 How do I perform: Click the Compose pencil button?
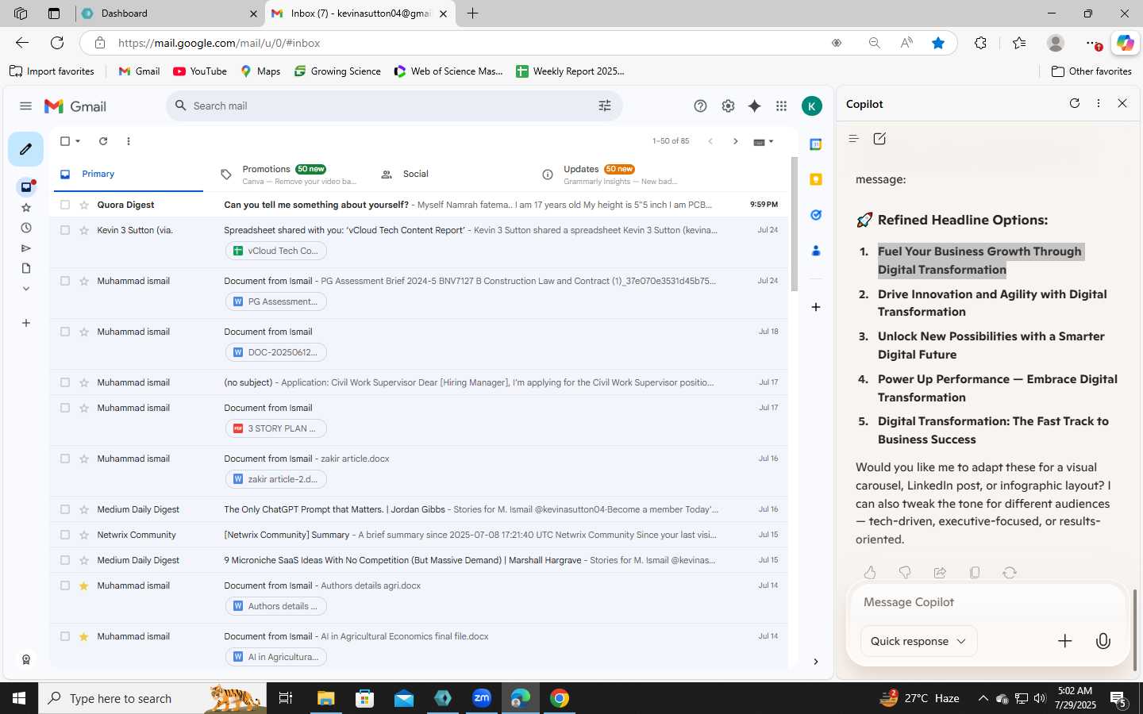[x=25, y=149]
